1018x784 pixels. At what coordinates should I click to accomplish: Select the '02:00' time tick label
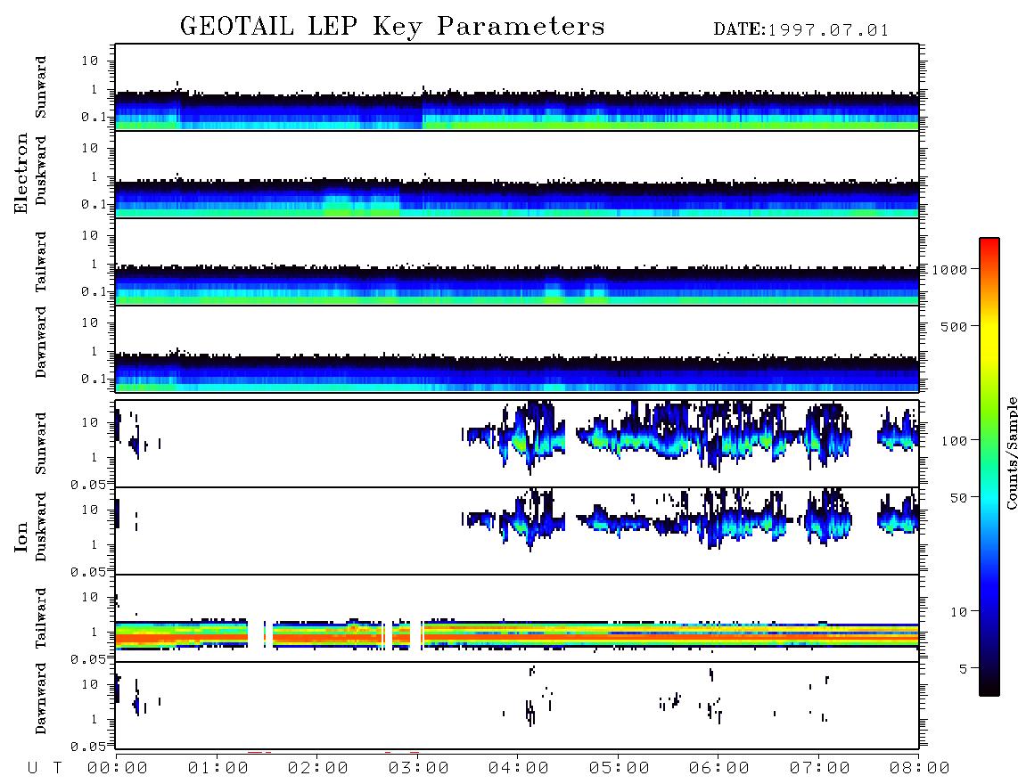click(318, 769)
